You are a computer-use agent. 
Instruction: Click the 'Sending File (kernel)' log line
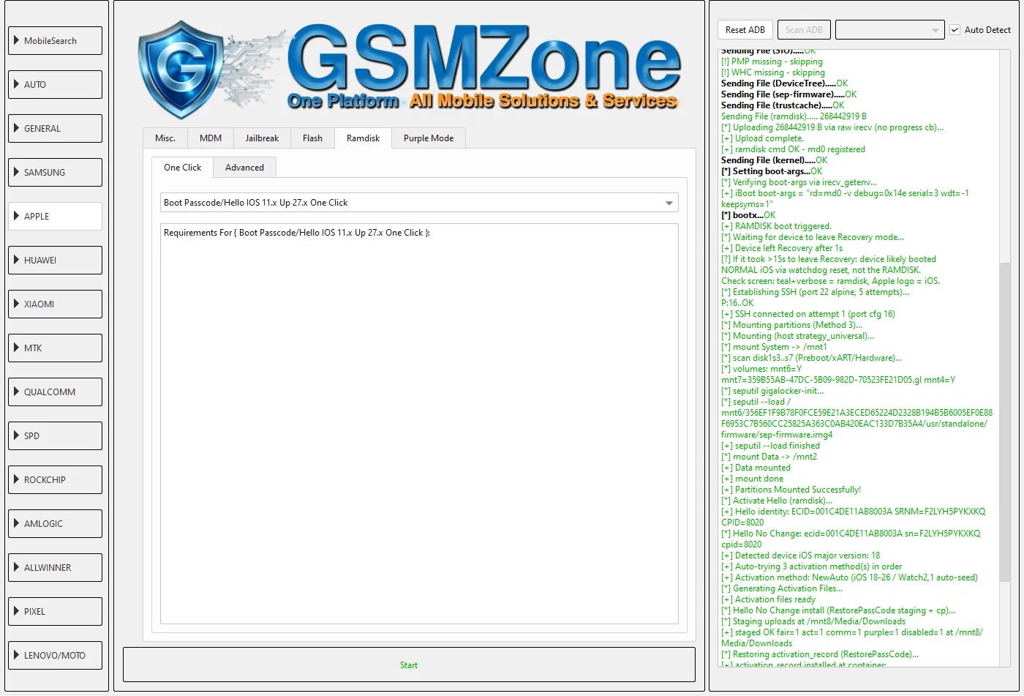tap(775, 160)
